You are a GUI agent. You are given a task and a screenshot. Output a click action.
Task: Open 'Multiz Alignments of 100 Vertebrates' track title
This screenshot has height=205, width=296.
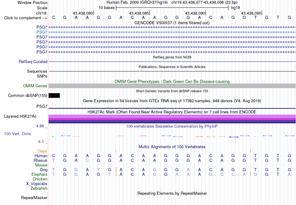click(x=172, y=147)
